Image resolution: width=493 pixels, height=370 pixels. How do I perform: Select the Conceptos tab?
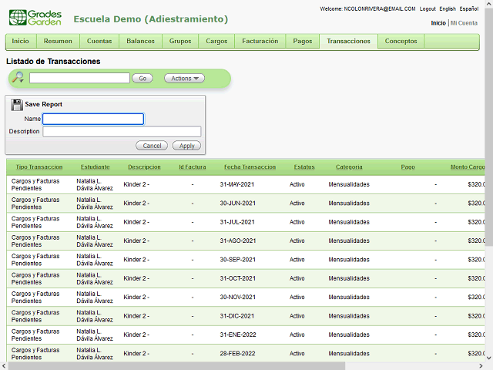point(401,41)
